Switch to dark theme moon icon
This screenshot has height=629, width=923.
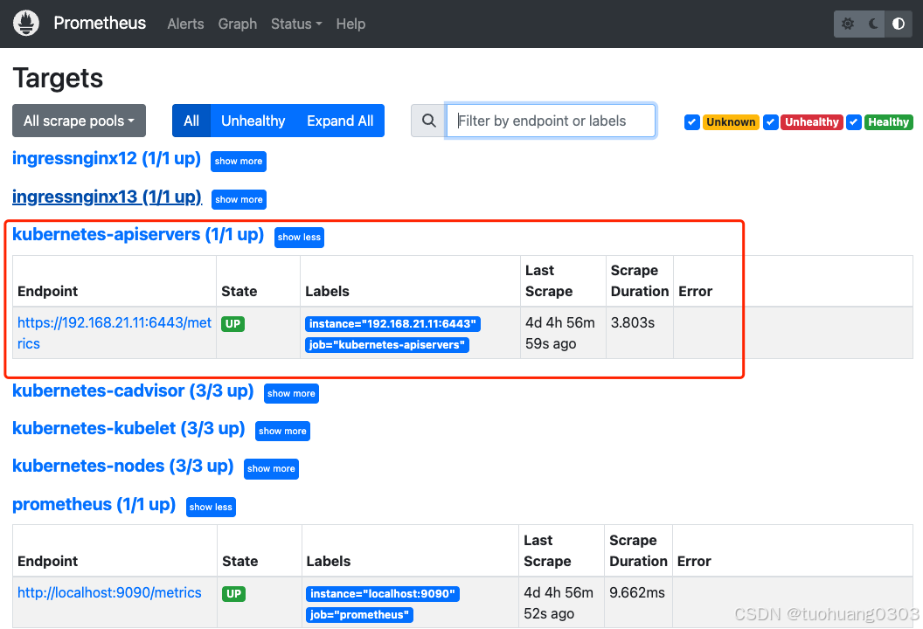(x=873, y=24)
